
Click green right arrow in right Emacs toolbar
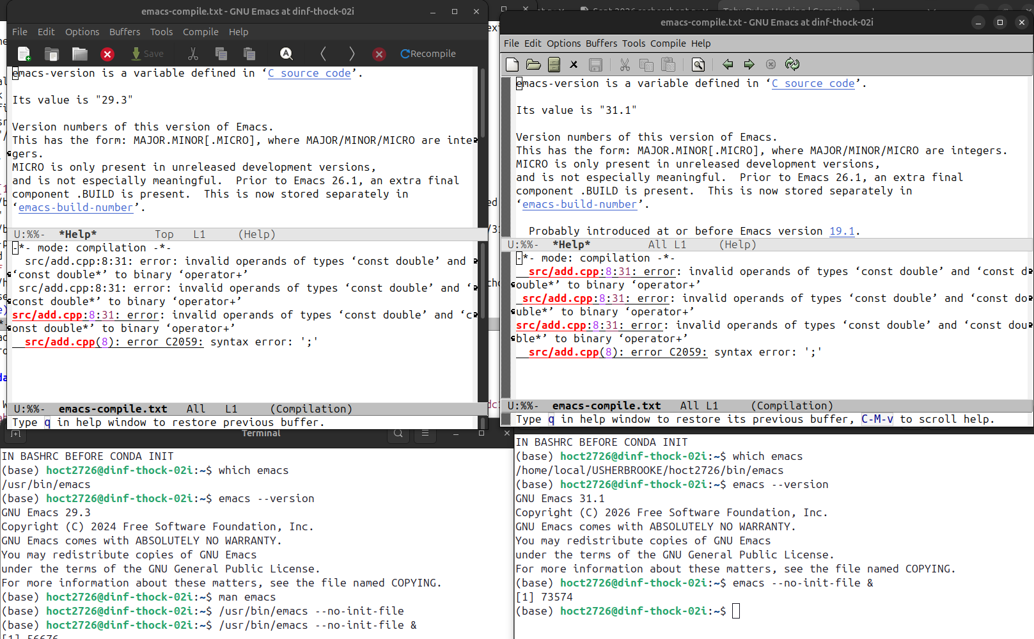[749, 65]
